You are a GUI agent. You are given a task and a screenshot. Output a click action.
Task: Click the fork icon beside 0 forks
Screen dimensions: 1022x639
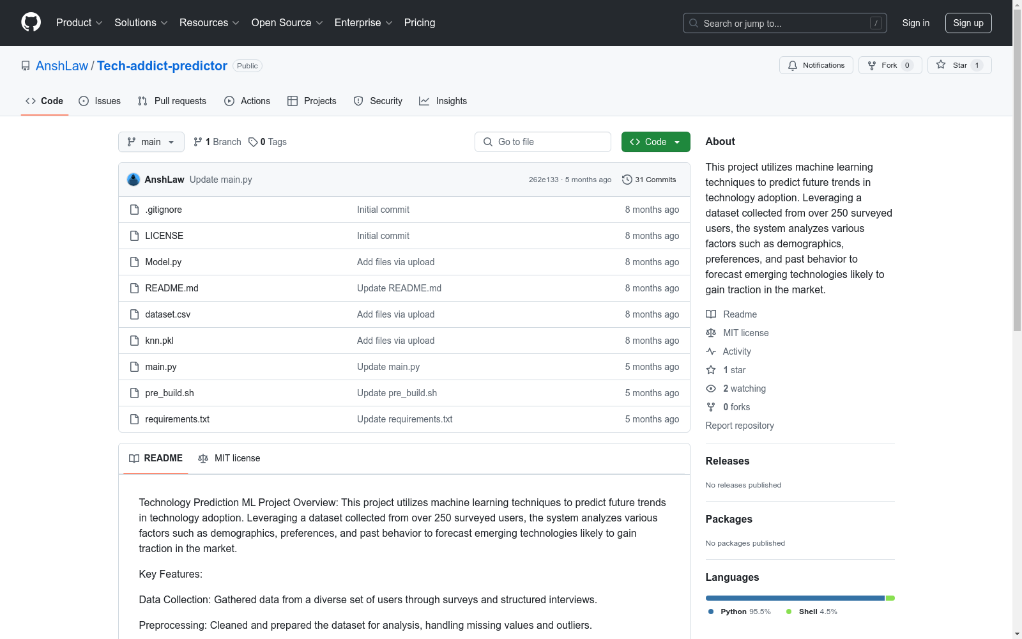tap(711, 407)
